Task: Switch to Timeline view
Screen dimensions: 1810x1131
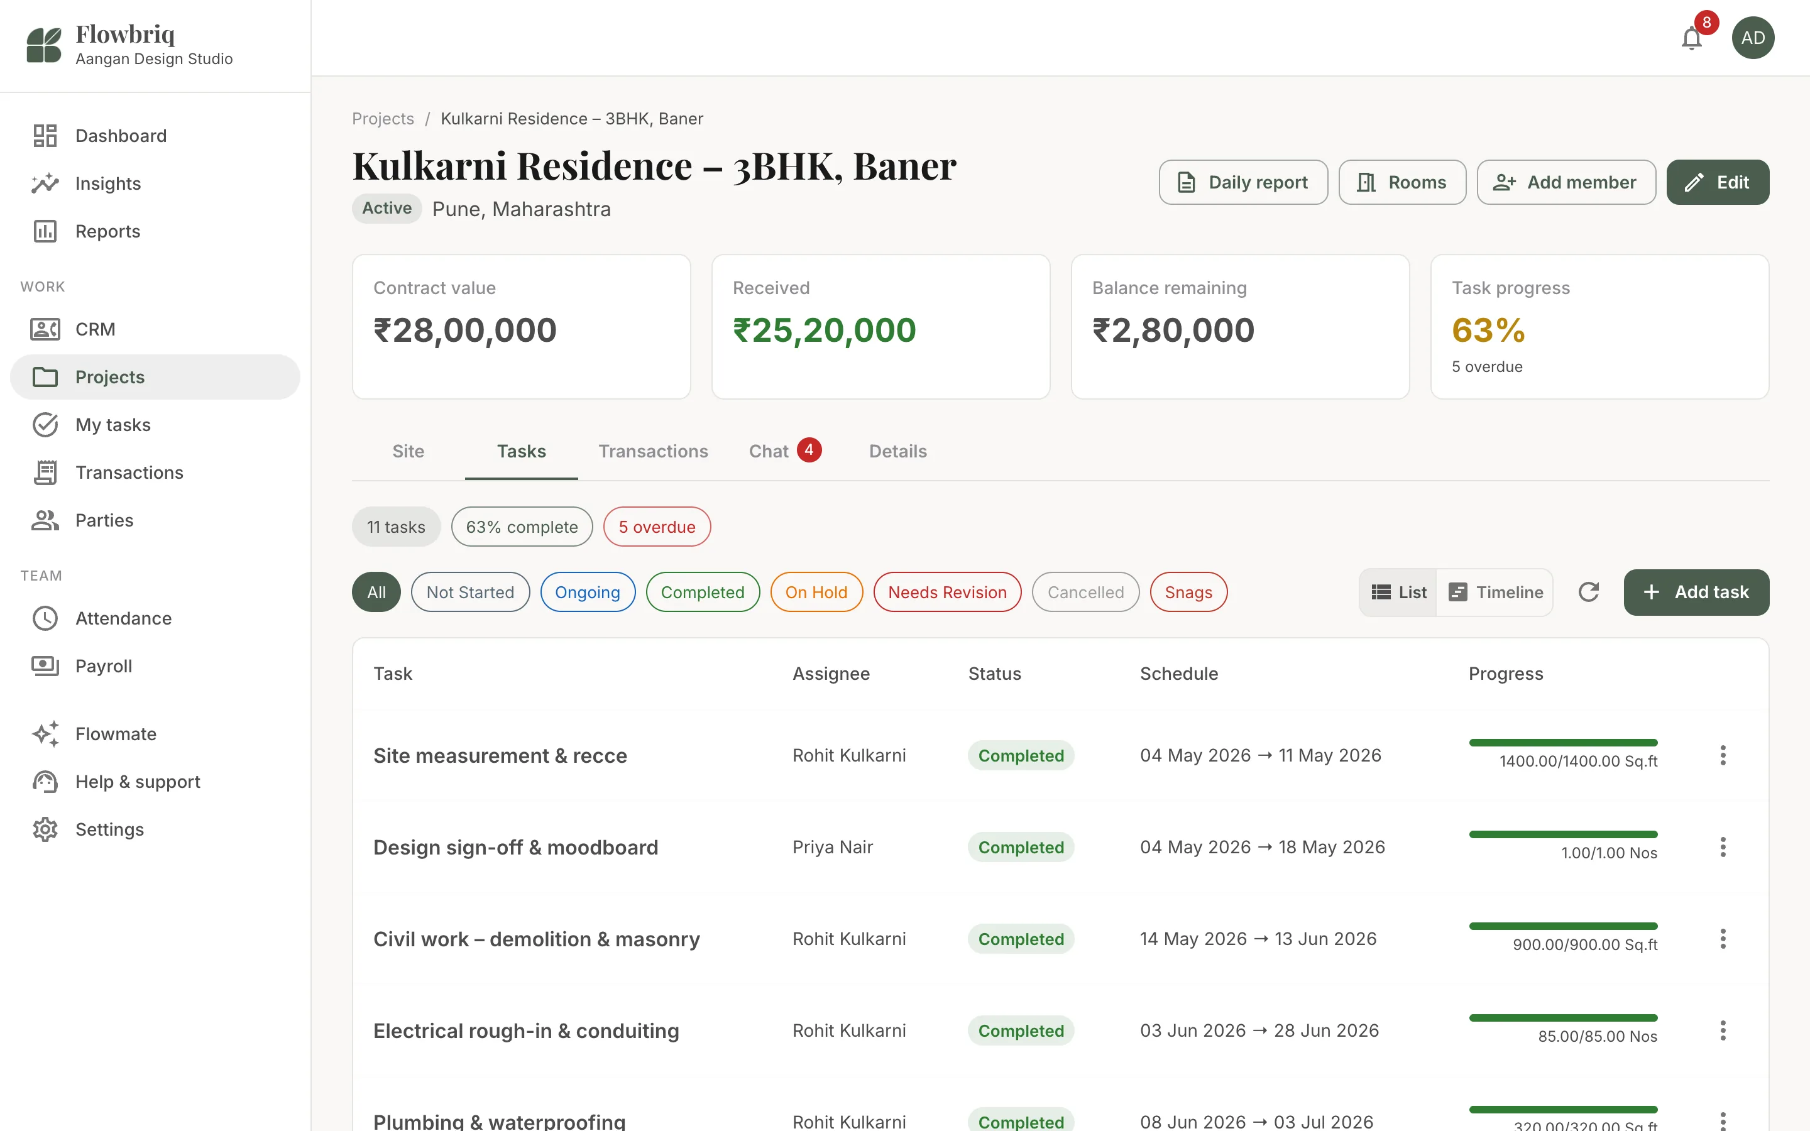Action: point(1495,593)
